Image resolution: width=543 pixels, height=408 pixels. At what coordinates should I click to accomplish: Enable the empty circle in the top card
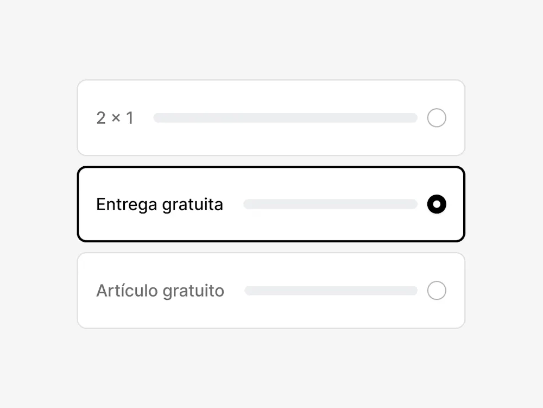click(x=437, y=118)
